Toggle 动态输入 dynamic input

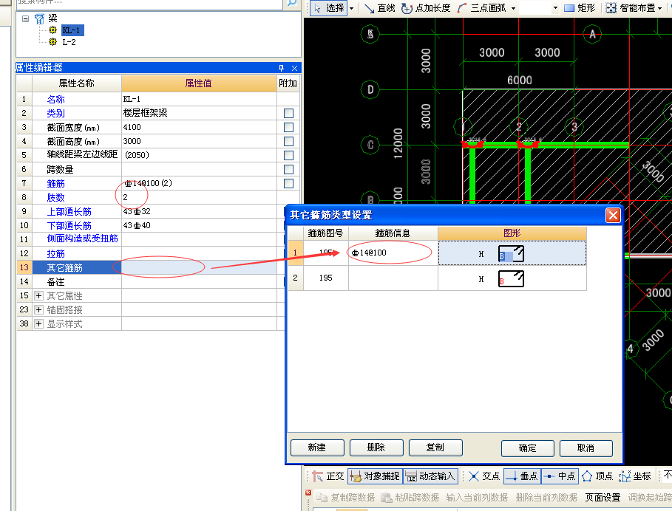[430, 476]
